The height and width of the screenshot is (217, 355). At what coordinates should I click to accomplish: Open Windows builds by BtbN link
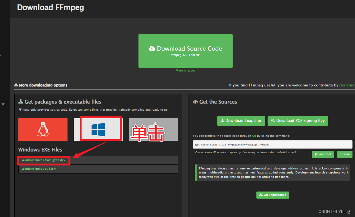coord(39,169)
